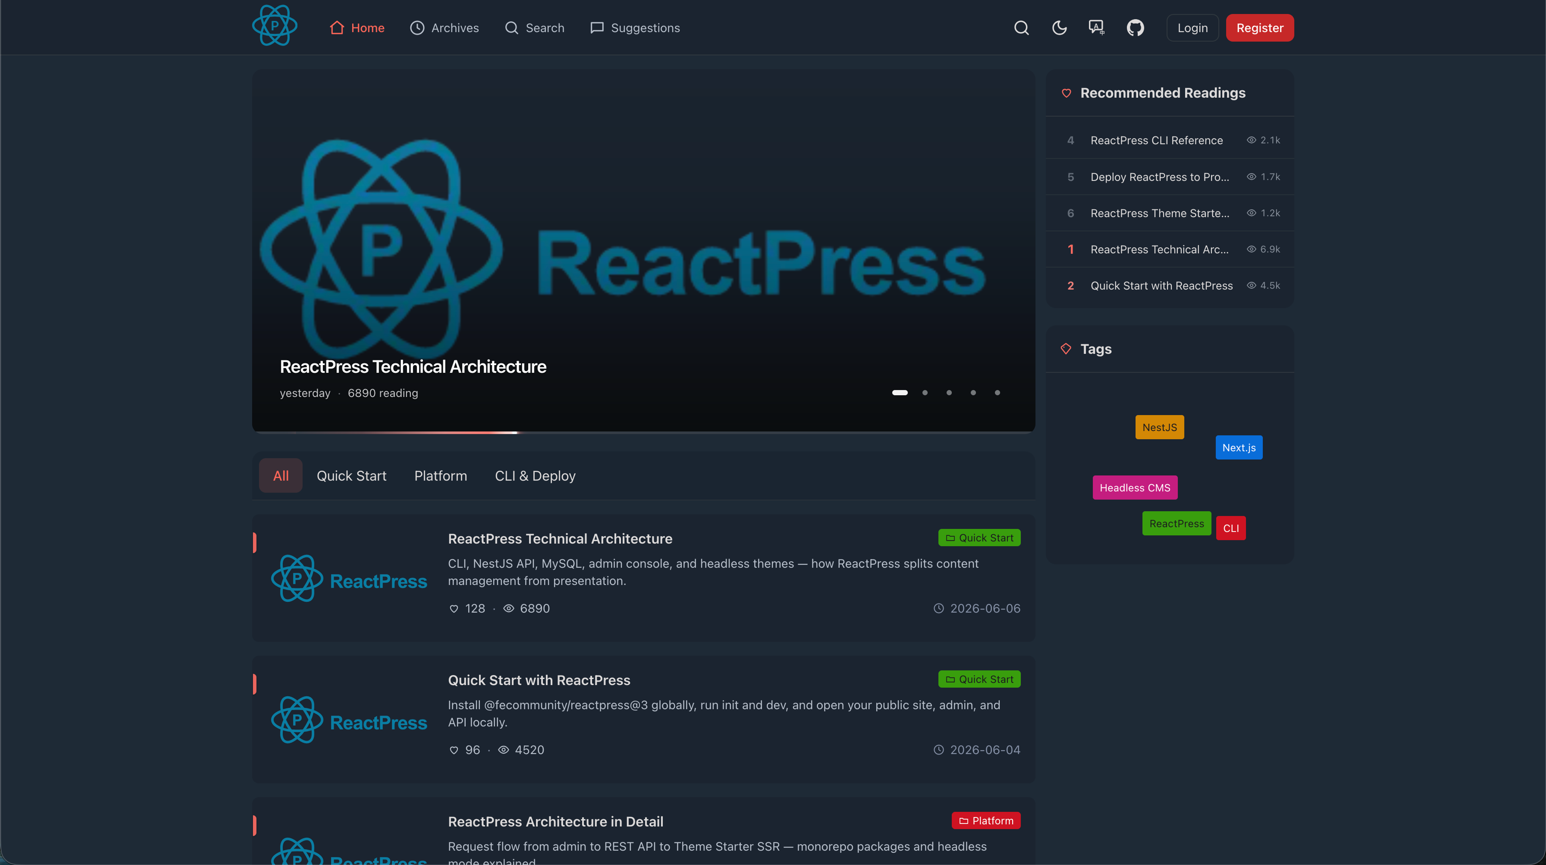Click the Search nav magnifier icon

511,28
